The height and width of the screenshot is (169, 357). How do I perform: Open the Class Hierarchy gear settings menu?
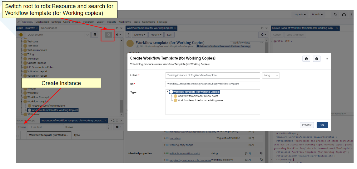point(119,35)
